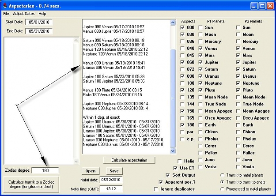Viewport: 276px width, 196px height.
Task: Uncheck Pluto under P1 Planets
Action: pos(200,90)
